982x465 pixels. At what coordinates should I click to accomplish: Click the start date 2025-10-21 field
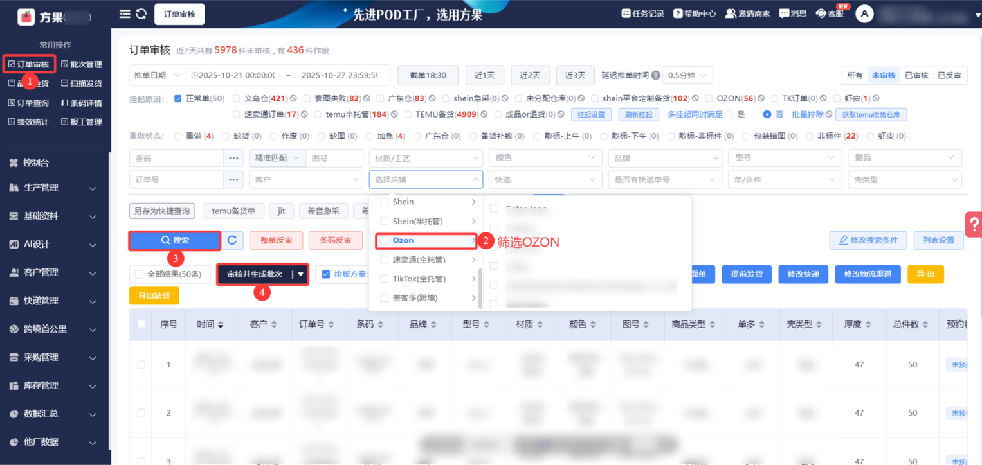point(237,75)
